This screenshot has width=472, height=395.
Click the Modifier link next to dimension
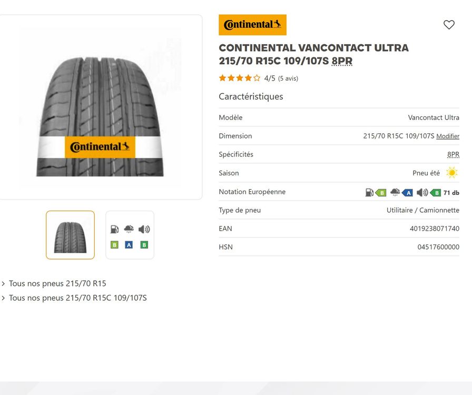tap(448, 136)
